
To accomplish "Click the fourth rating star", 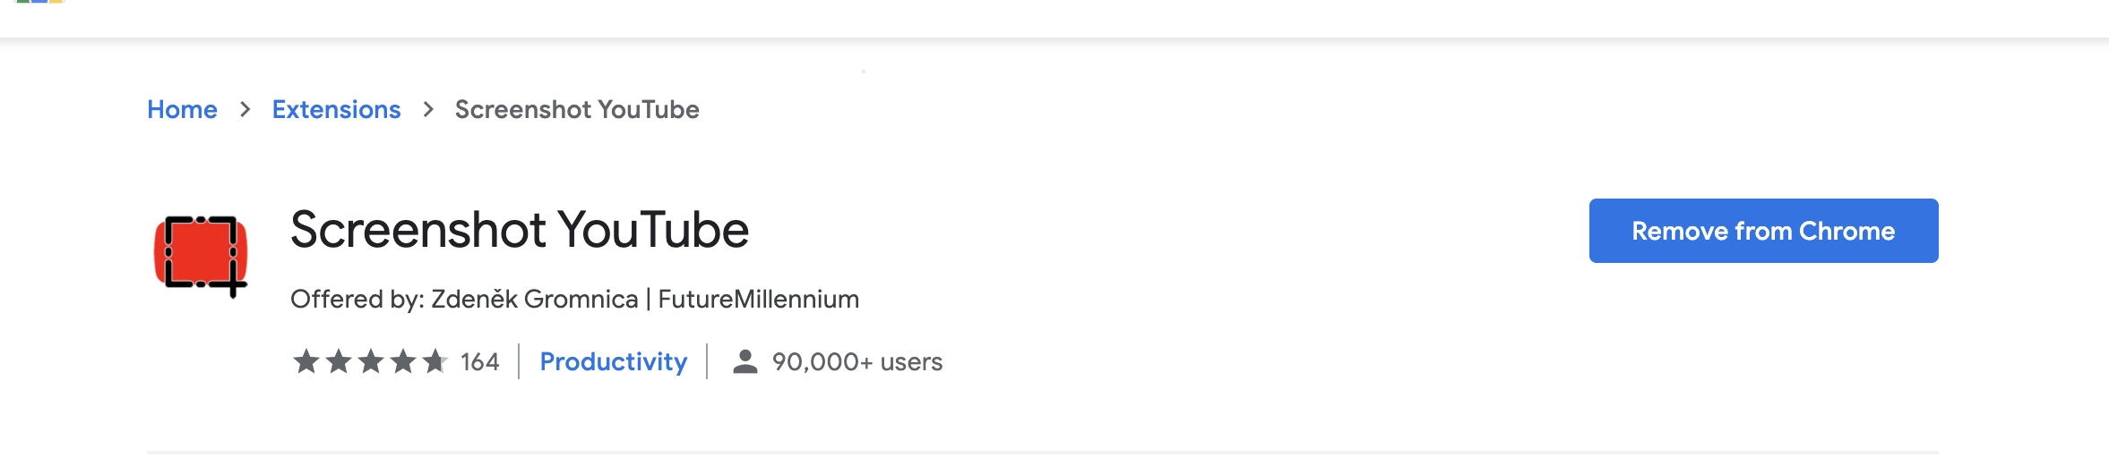I will 403,361.
